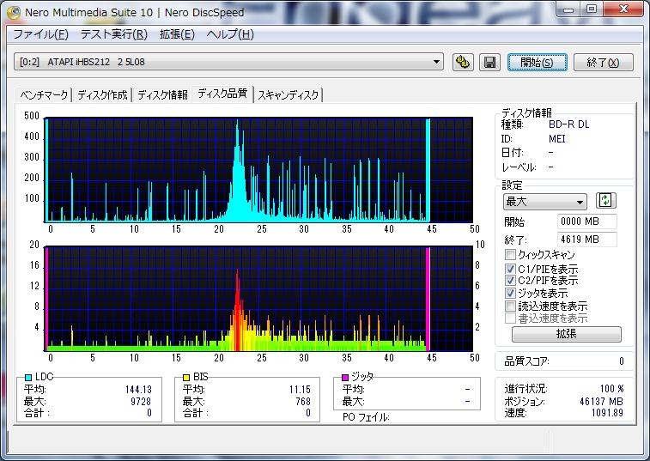Click the save floppy disk icon
Image resolution: width=650 pixels, height=461 pixels.
coord(489,62)
